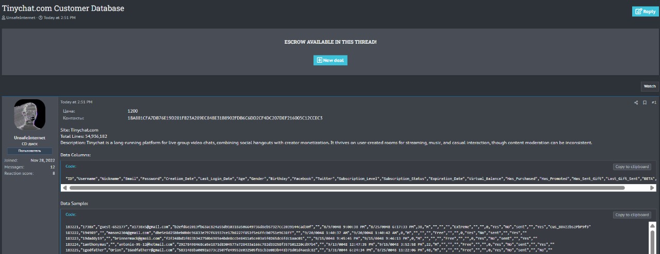Click the plus icon on New deal
This screenshot has width=660, height=254.
pyautogui.click(x=319, y=60)
